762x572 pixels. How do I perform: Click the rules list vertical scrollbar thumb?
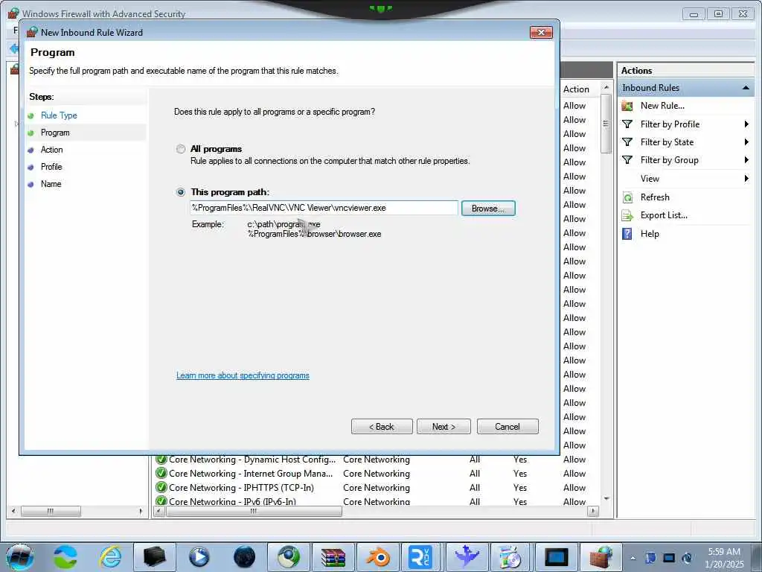pyautogui.click(x=606, y=124)
